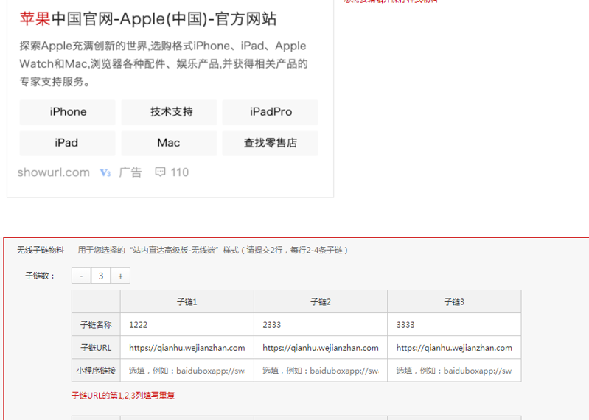This screenshot has width=589, height=420.
Task: Click the 广告 label in the ad preview
Action: click(x=130, y=172)
